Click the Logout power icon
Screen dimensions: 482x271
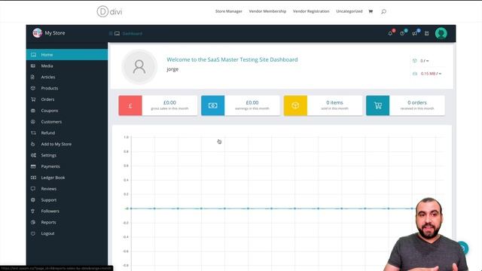point(33,233)
